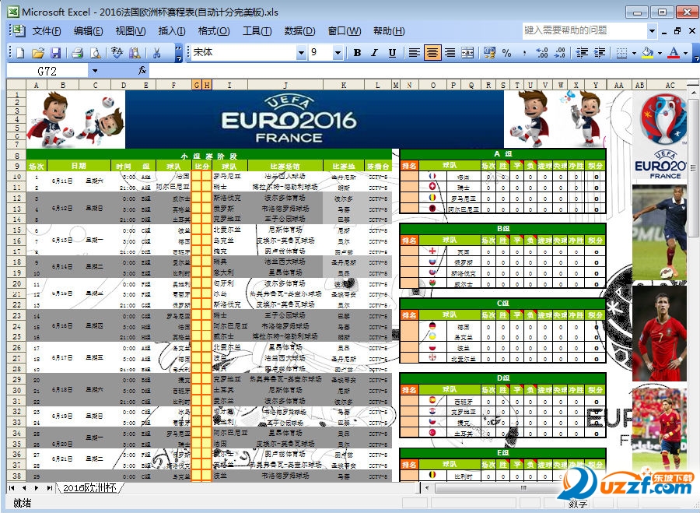This screenshot has width=700, height=513.
Task: Save the workbook with the floppy icon
Action: tap(55, 53)
